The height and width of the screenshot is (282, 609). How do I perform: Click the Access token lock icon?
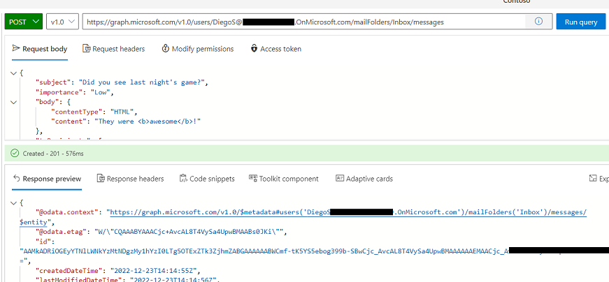[x=254, y=48]
